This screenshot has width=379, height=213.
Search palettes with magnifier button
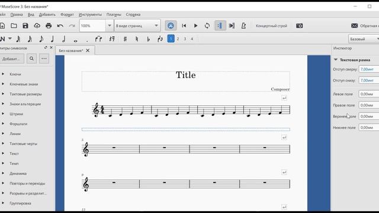[31, 59]
